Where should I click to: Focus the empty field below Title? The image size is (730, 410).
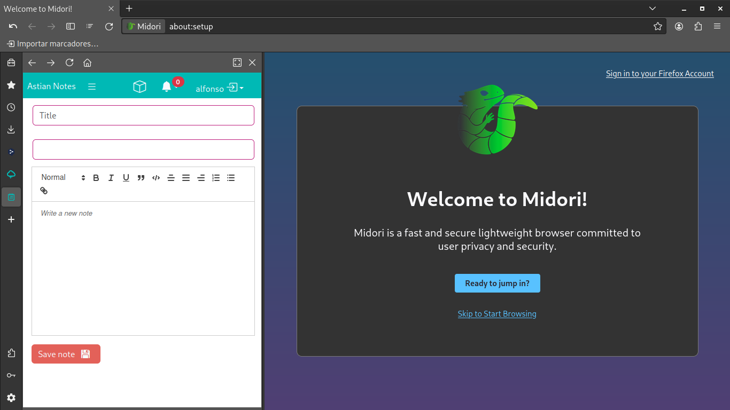point(143,149)
